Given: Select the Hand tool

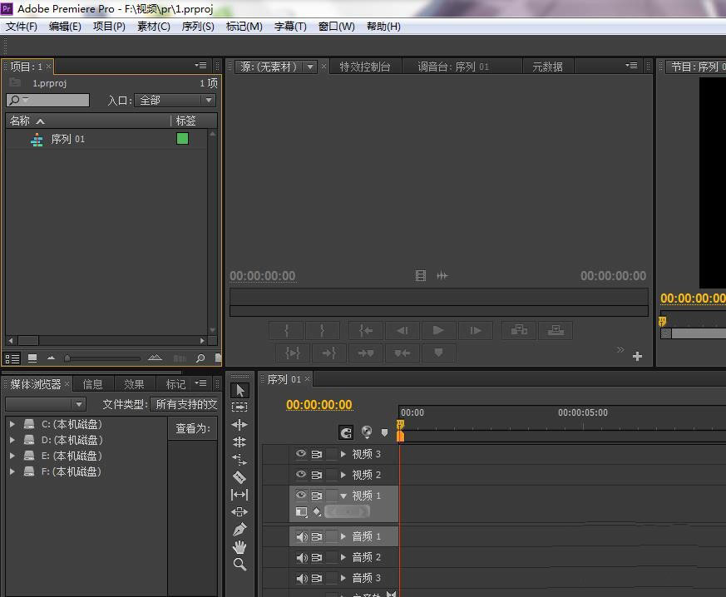Looking at the screenshot, I should [240, 547].
